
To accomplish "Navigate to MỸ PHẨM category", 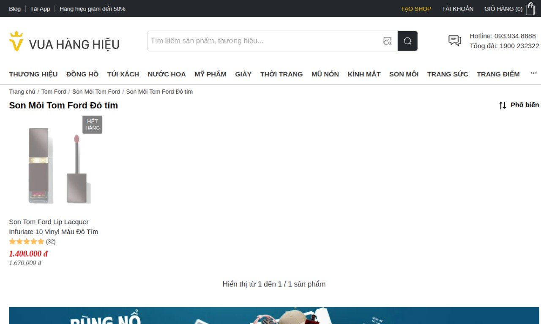I will (210, 74).
